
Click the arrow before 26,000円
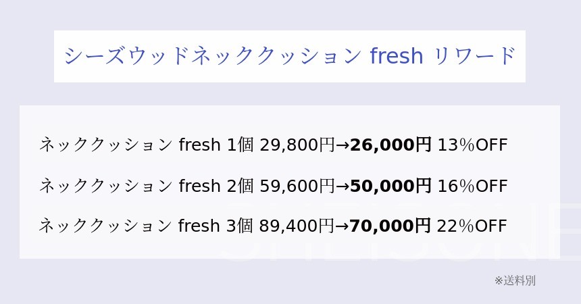(x=343, y=145)
